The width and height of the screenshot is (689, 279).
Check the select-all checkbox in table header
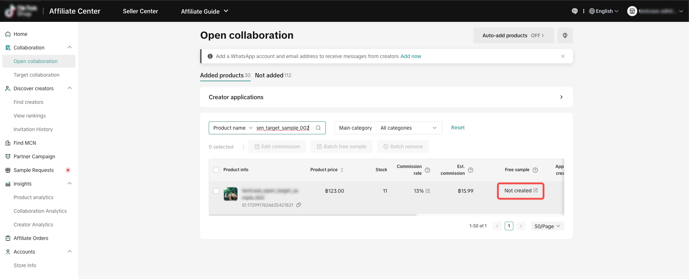point(216,170)
